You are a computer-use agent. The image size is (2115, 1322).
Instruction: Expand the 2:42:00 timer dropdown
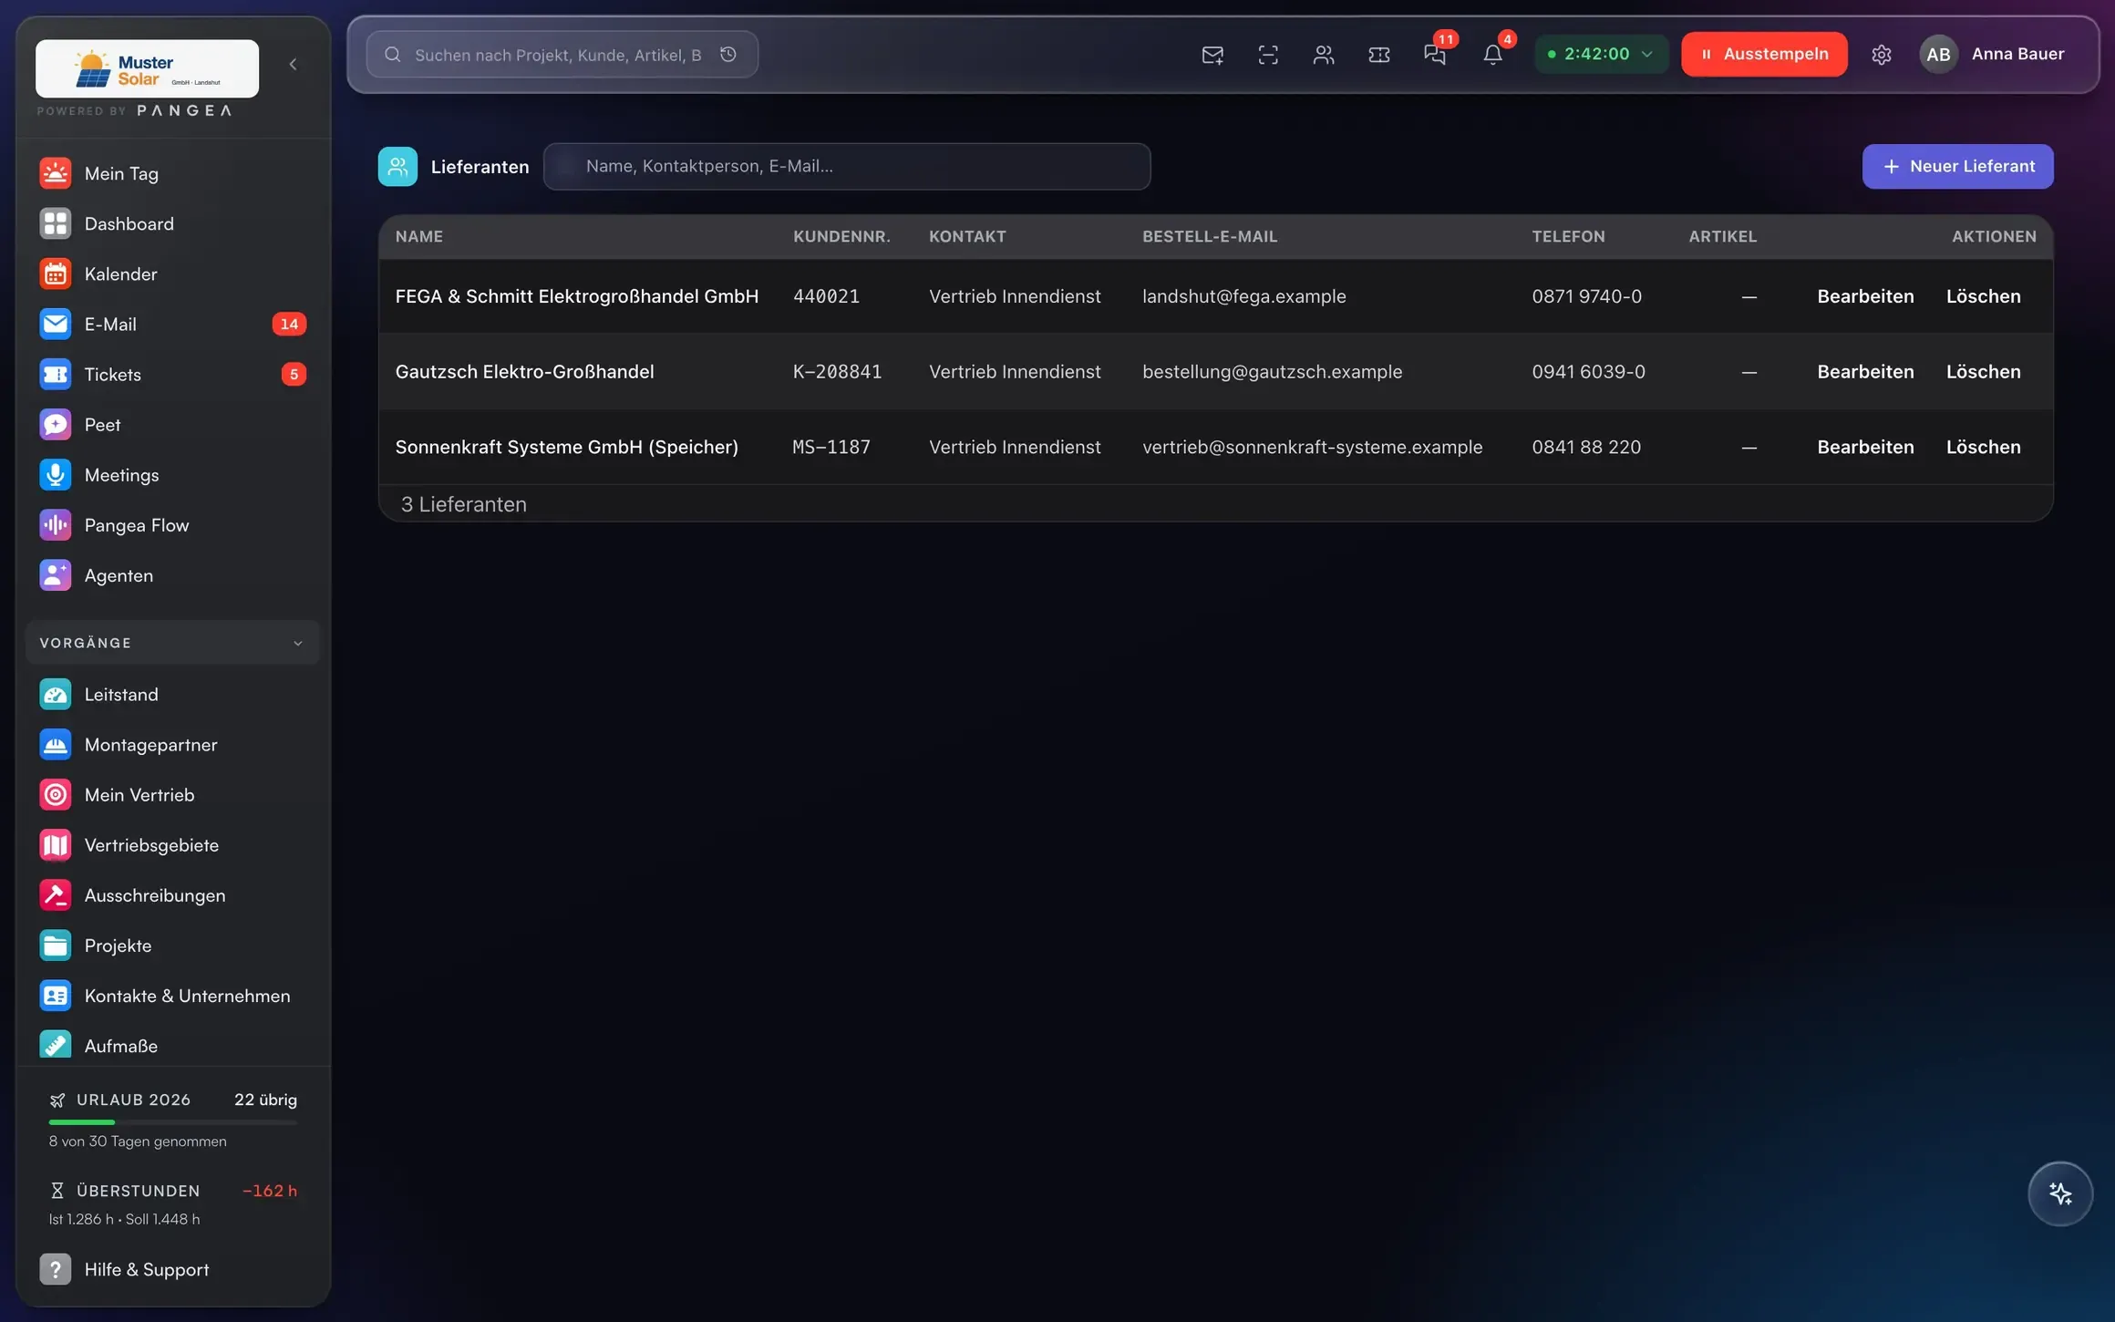[x=1601, y=54]
